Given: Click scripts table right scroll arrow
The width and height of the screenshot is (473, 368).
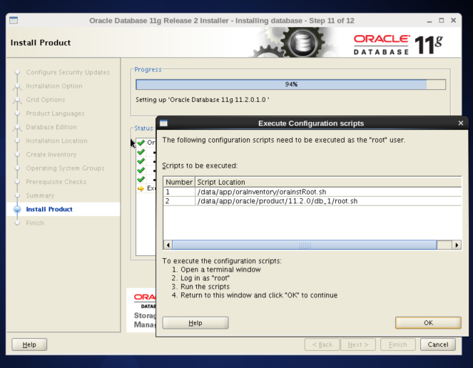Looking at the screenshot, I should [457, 245].
